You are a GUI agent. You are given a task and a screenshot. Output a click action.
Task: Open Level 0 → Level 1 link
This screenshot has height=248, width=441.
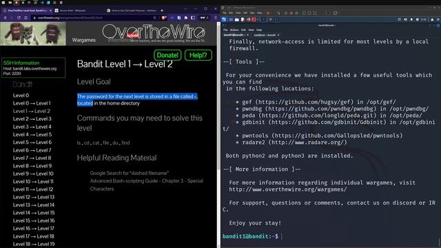click(x=32, y=103)
